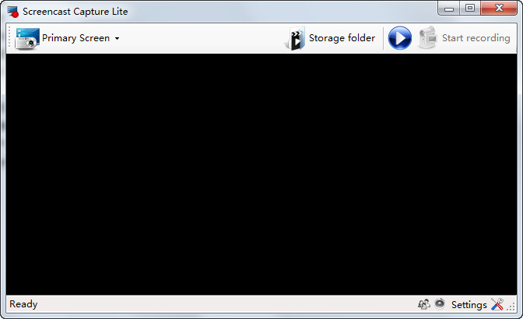
Task: Click the Ready status message
Action: (x=23, y=304)
